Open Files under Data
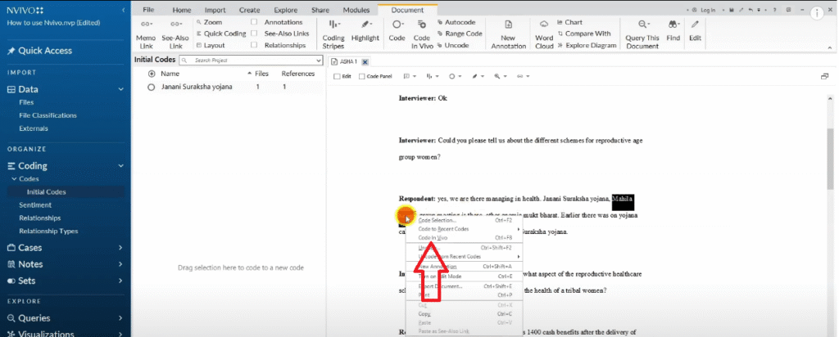839x337 pixels. [x=26, y=102]
